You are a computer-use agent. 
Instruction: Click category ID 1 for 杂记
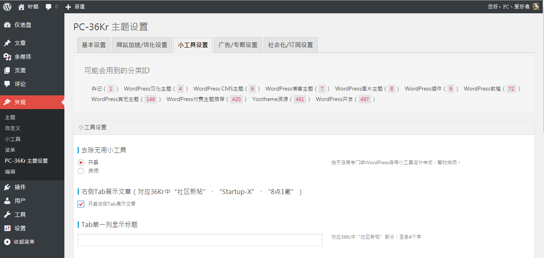click(x=111, y=89)
